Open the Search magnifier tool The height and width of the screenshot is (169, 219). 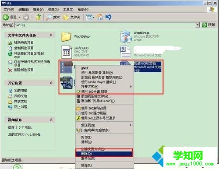pos(49,17)
